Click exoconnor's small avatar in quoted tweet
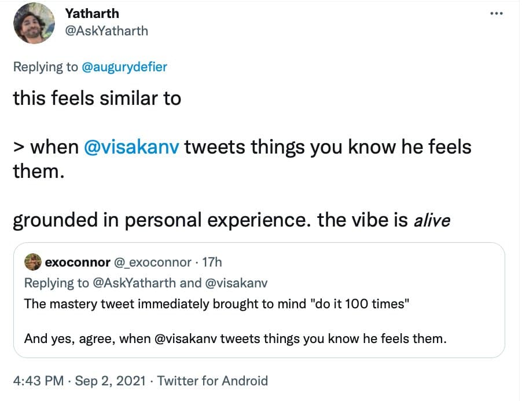This screenshot has height=401, width=522. (32, 263)
